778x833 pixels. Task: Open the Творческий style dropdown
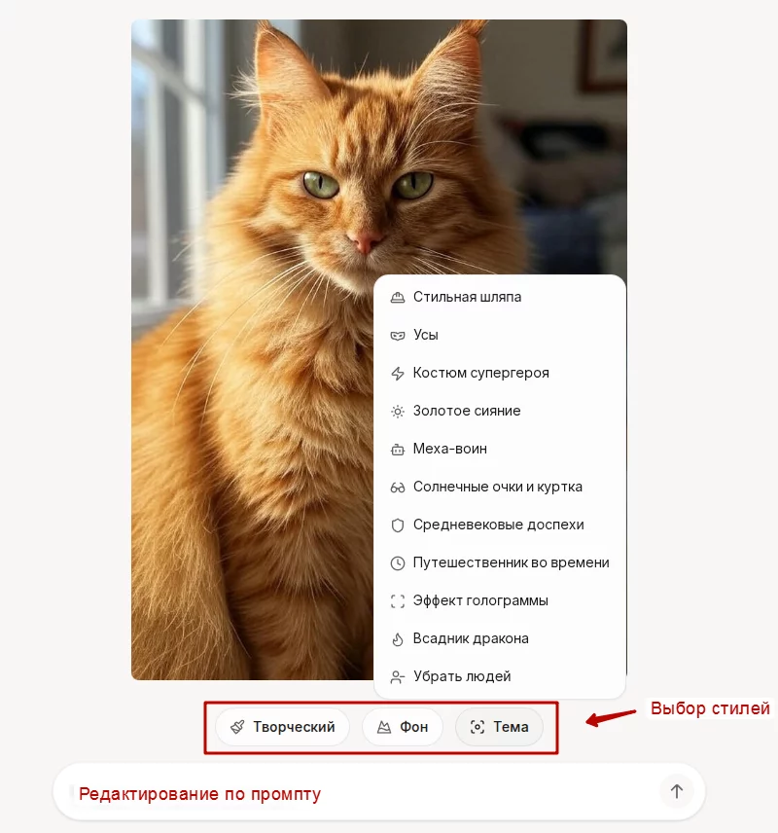(283, 727)
